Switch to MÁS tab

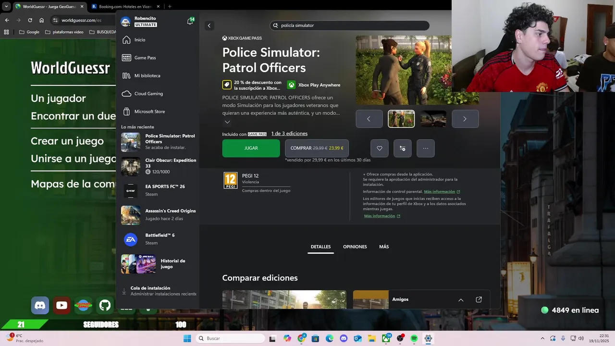click(384, 247)
